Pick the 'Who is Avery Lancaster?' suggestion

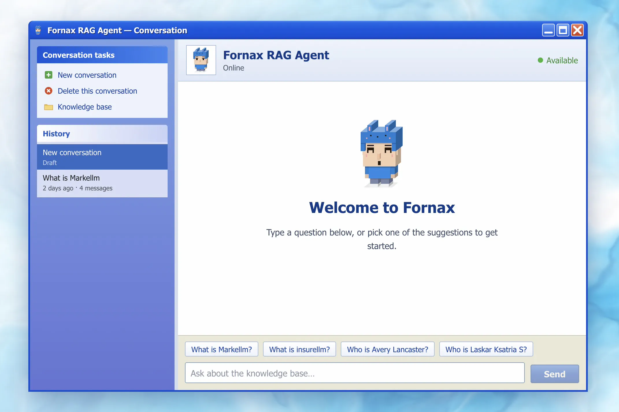point(388,349)
